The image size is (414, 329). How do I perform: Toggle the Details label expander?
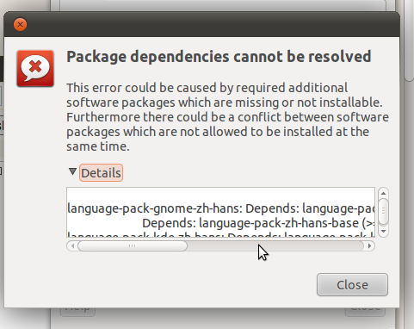pyautogui.click(x=101, y=173)
